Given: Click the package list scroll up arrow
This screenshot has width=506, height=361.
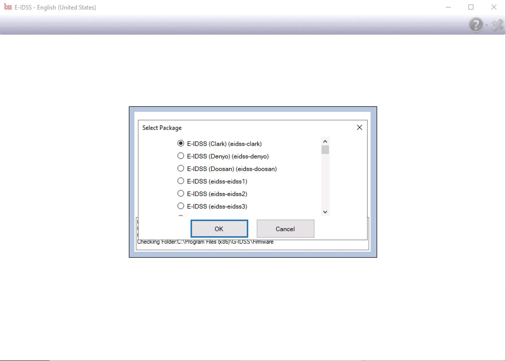Looking at the screenshot, I should click(325, 141).
